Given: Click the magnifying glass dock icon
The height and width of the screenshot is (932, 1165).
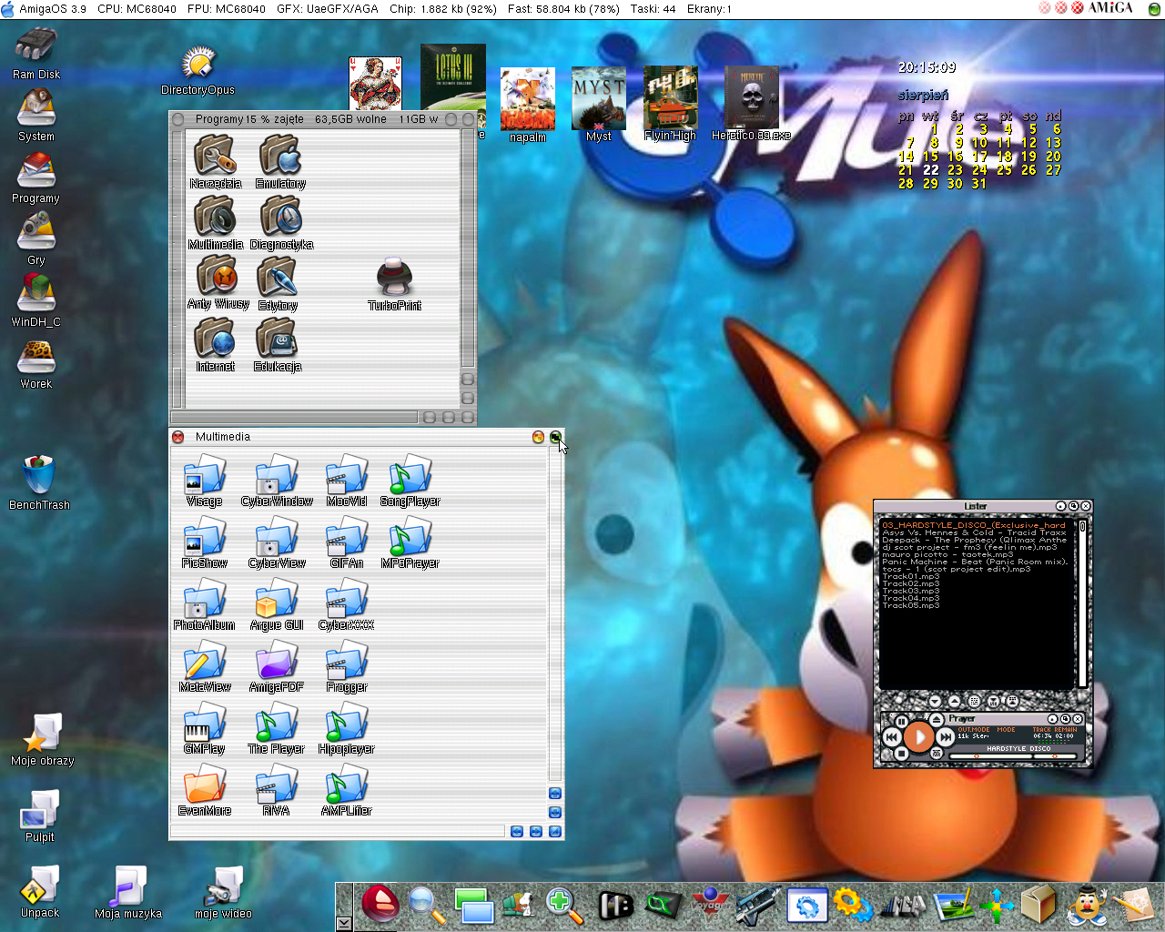Looking at the screenshot, I should (426, 906).
